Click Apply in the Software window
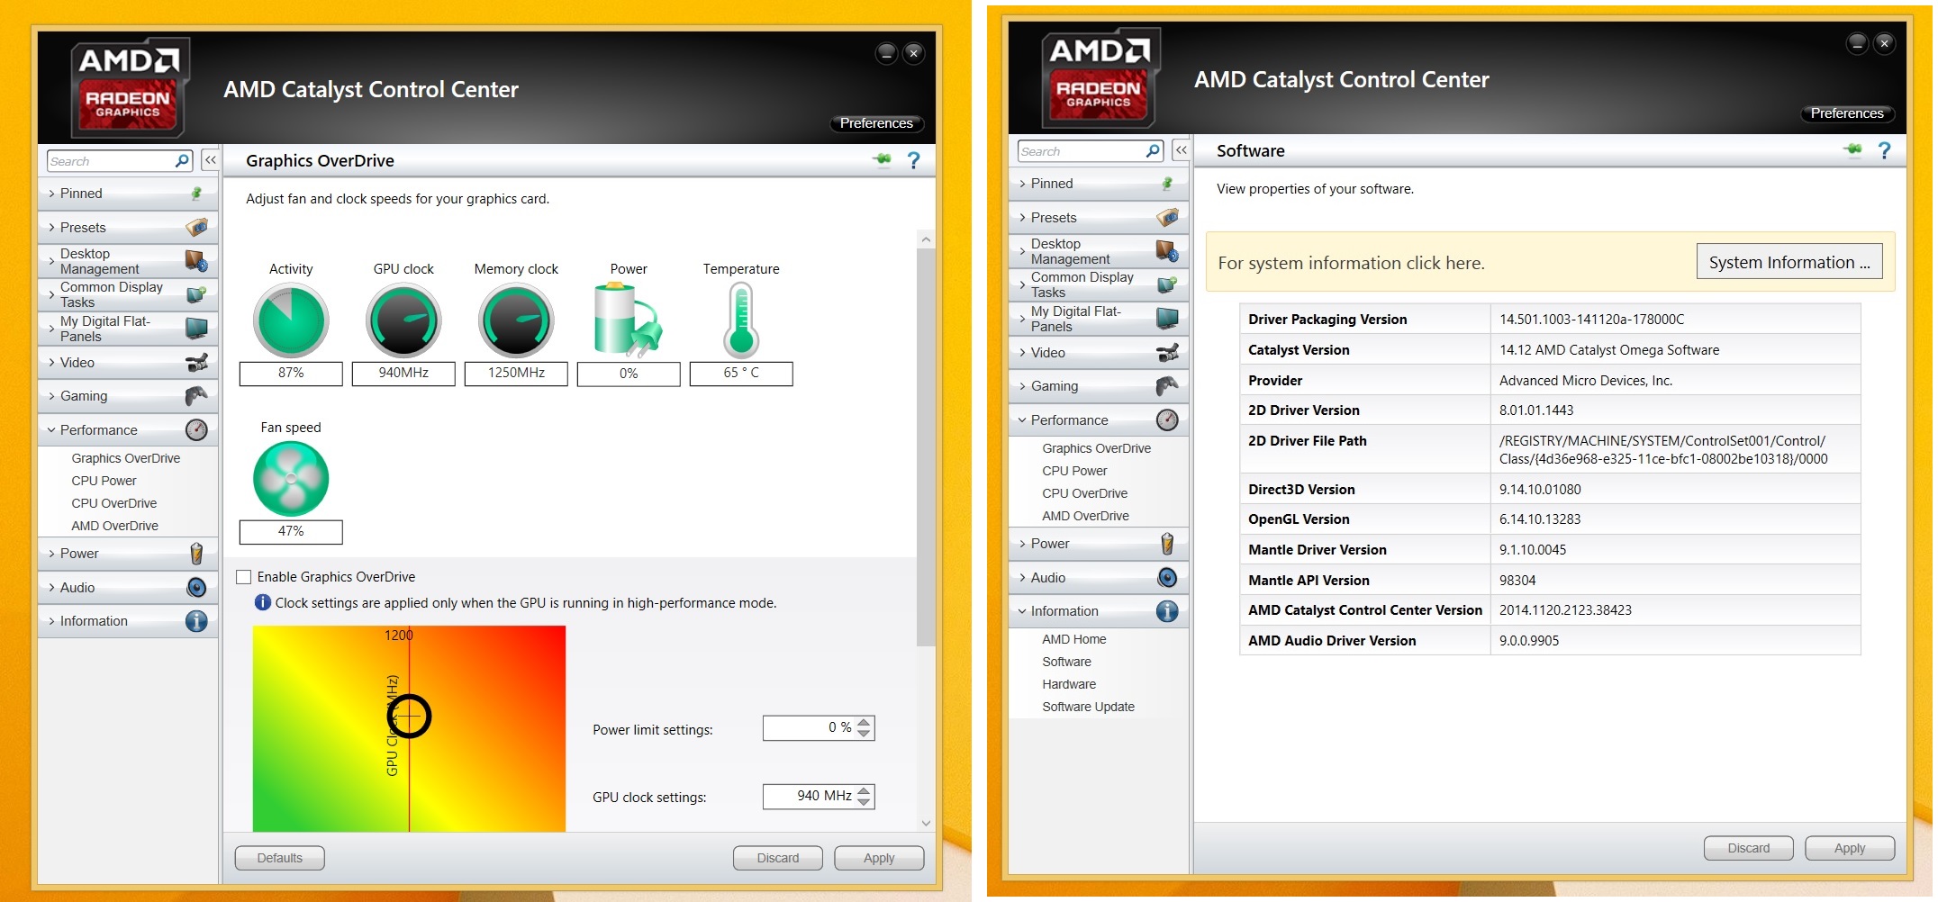Image resolution: width=1938 pixels, height=902 pixels. [1850, 848]
